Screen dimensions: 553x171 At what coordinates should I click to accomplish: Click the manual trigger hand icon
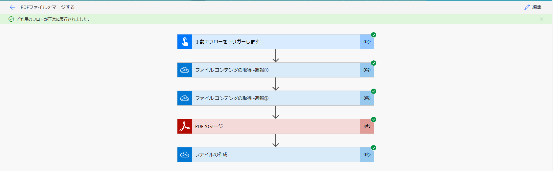coord(185,42)
